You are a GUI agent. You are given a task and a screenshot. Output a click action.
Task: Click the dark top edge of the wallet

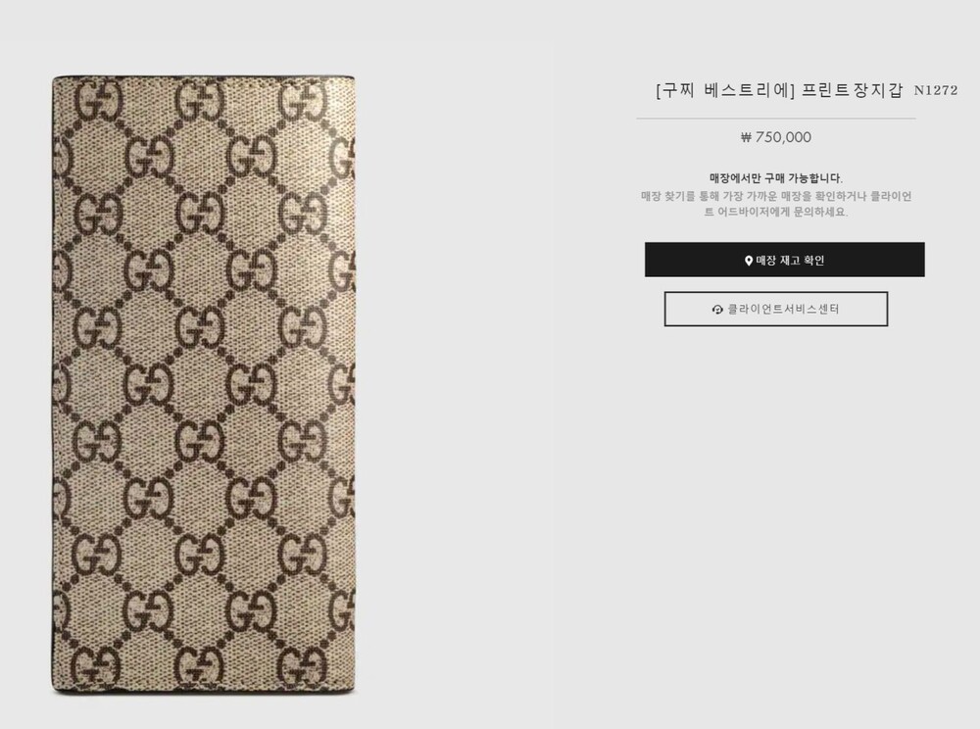coord(203,77)
